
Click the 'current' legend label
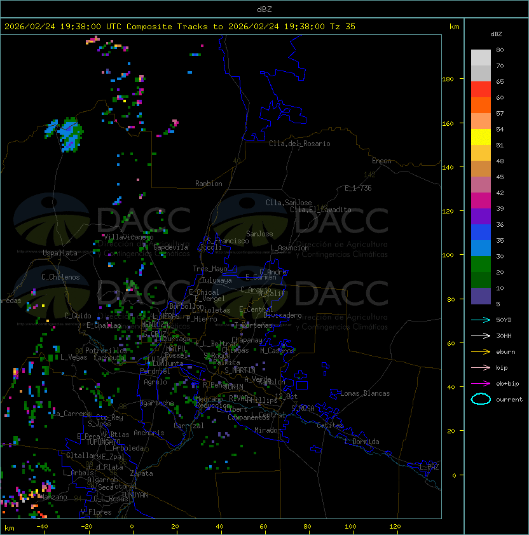509,400
